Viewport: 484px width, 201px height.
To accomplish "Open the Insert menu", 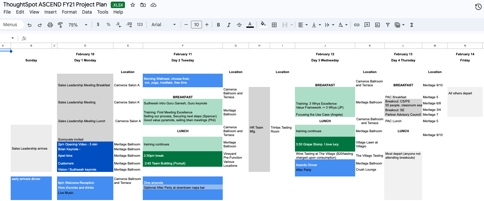I will [51, 12].
